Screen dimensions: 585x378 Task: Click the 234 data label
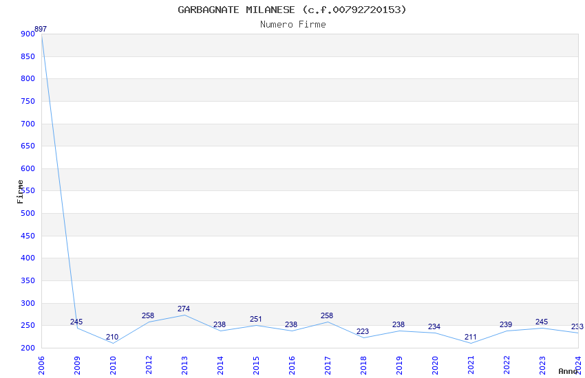click(434, 326)
